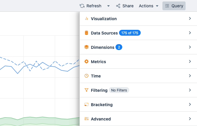Open the Time menu row

tap(138, 76)
